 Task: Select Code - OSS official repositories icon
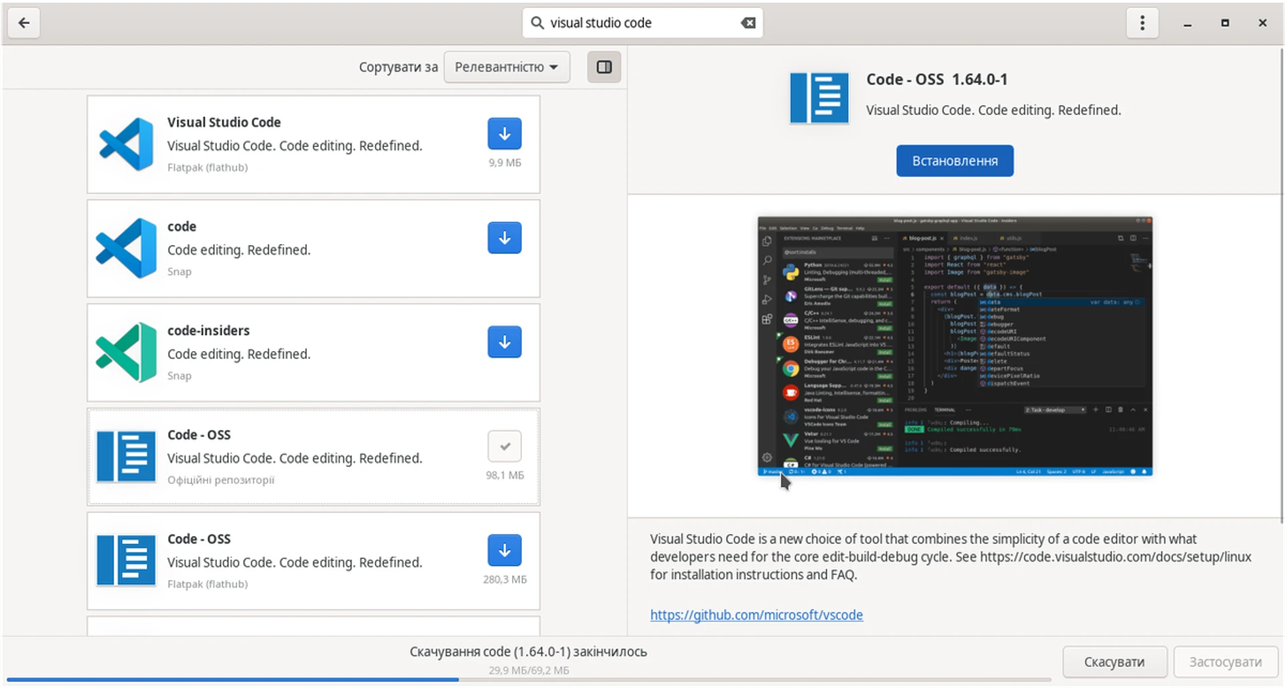[x=126, y=457]
